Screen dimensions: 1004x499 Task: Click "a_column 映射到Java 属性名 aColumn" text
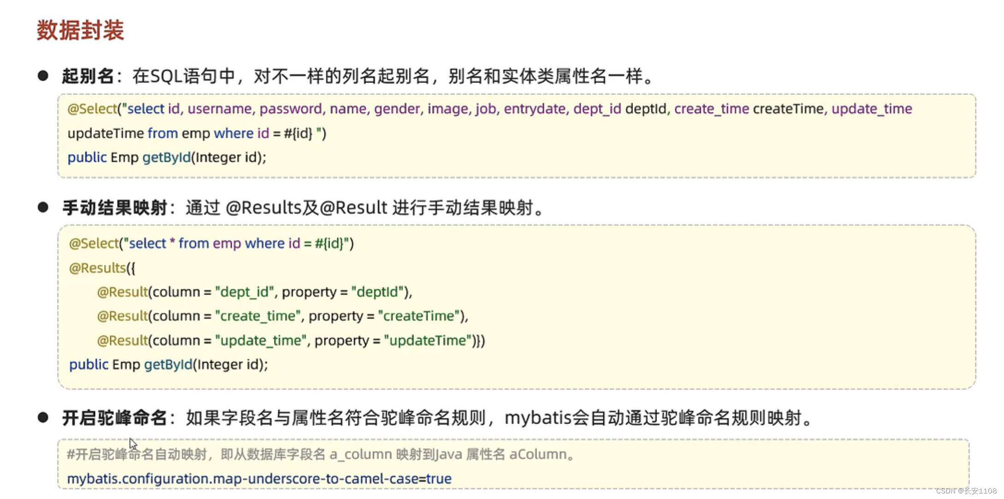448,455
